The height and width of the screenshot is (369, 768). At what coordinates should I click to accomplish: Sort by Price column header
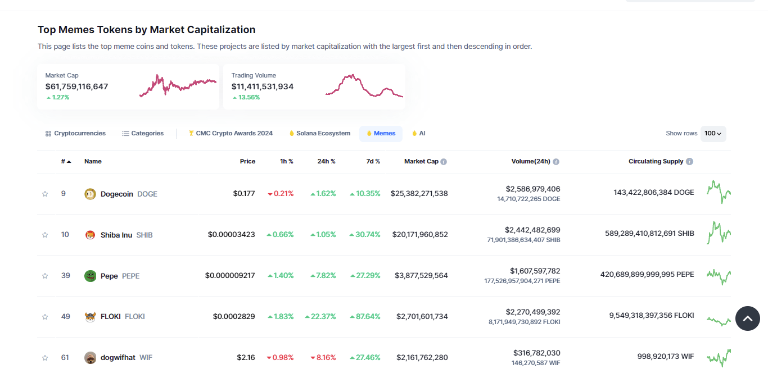[247, 162]
